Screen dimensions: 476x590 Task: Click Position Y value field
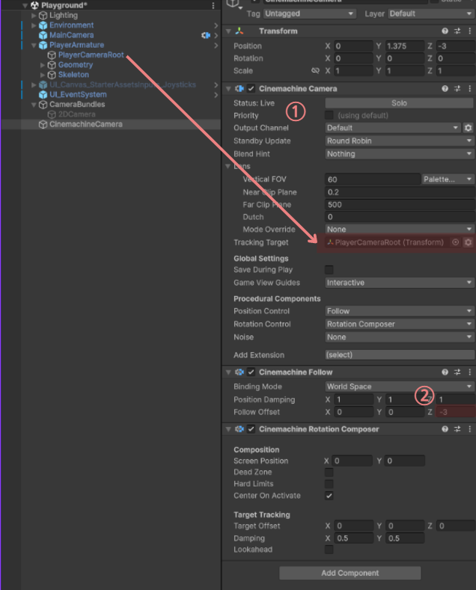tap(404, 46)
